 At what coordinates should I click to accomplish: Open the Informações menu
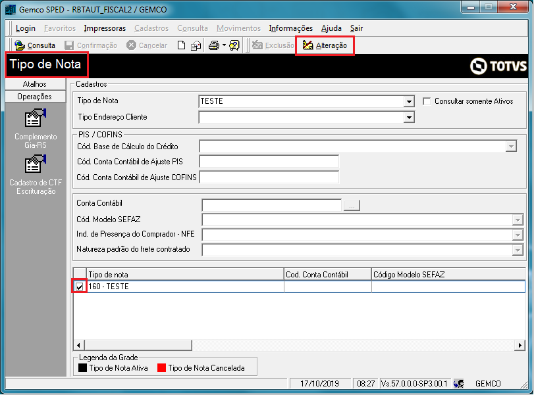[x=291, y=28]
